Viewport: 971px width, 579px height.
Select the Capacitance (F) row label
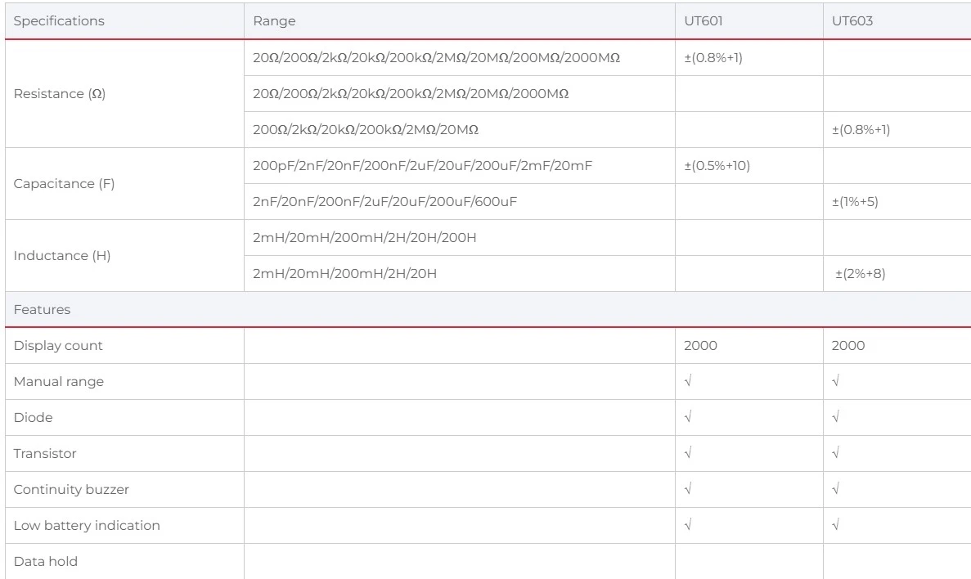click(x=64, y=184)
